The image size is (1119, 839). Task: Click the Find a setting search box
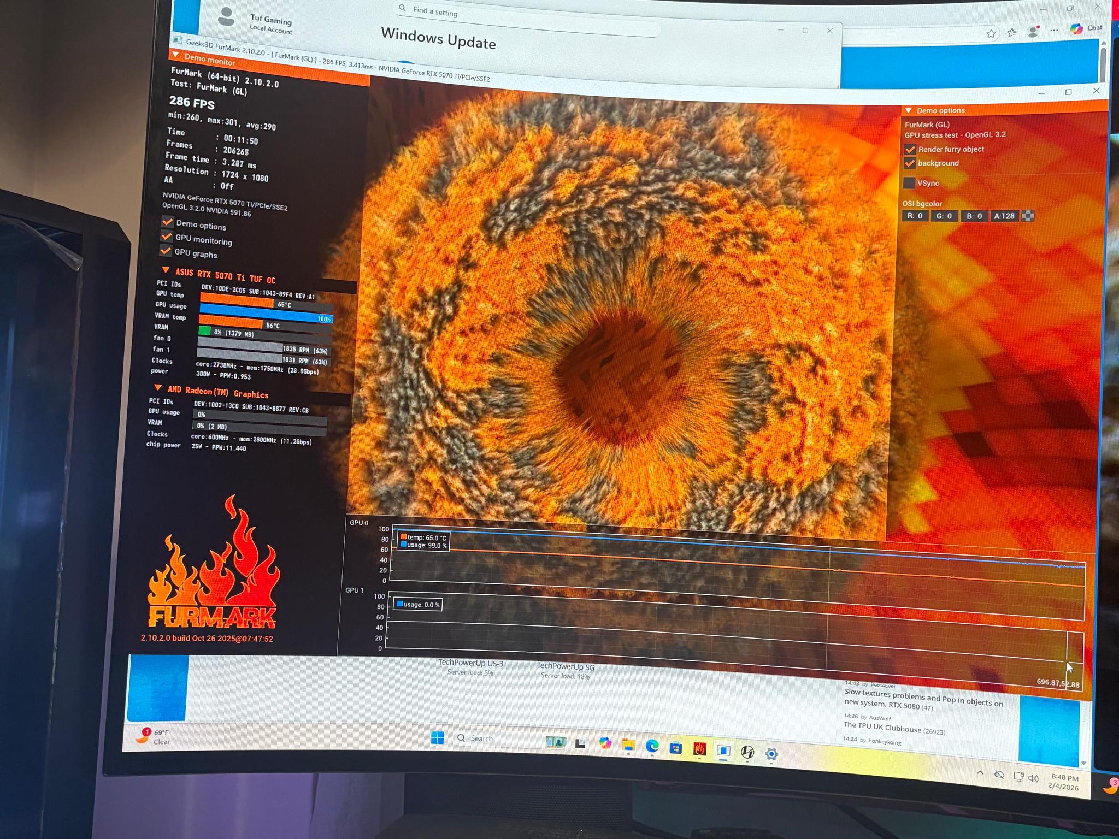[527, 18]
